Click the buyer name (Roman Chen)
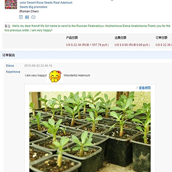This screenshot has width=172, height=172. [x=29, y=11]
